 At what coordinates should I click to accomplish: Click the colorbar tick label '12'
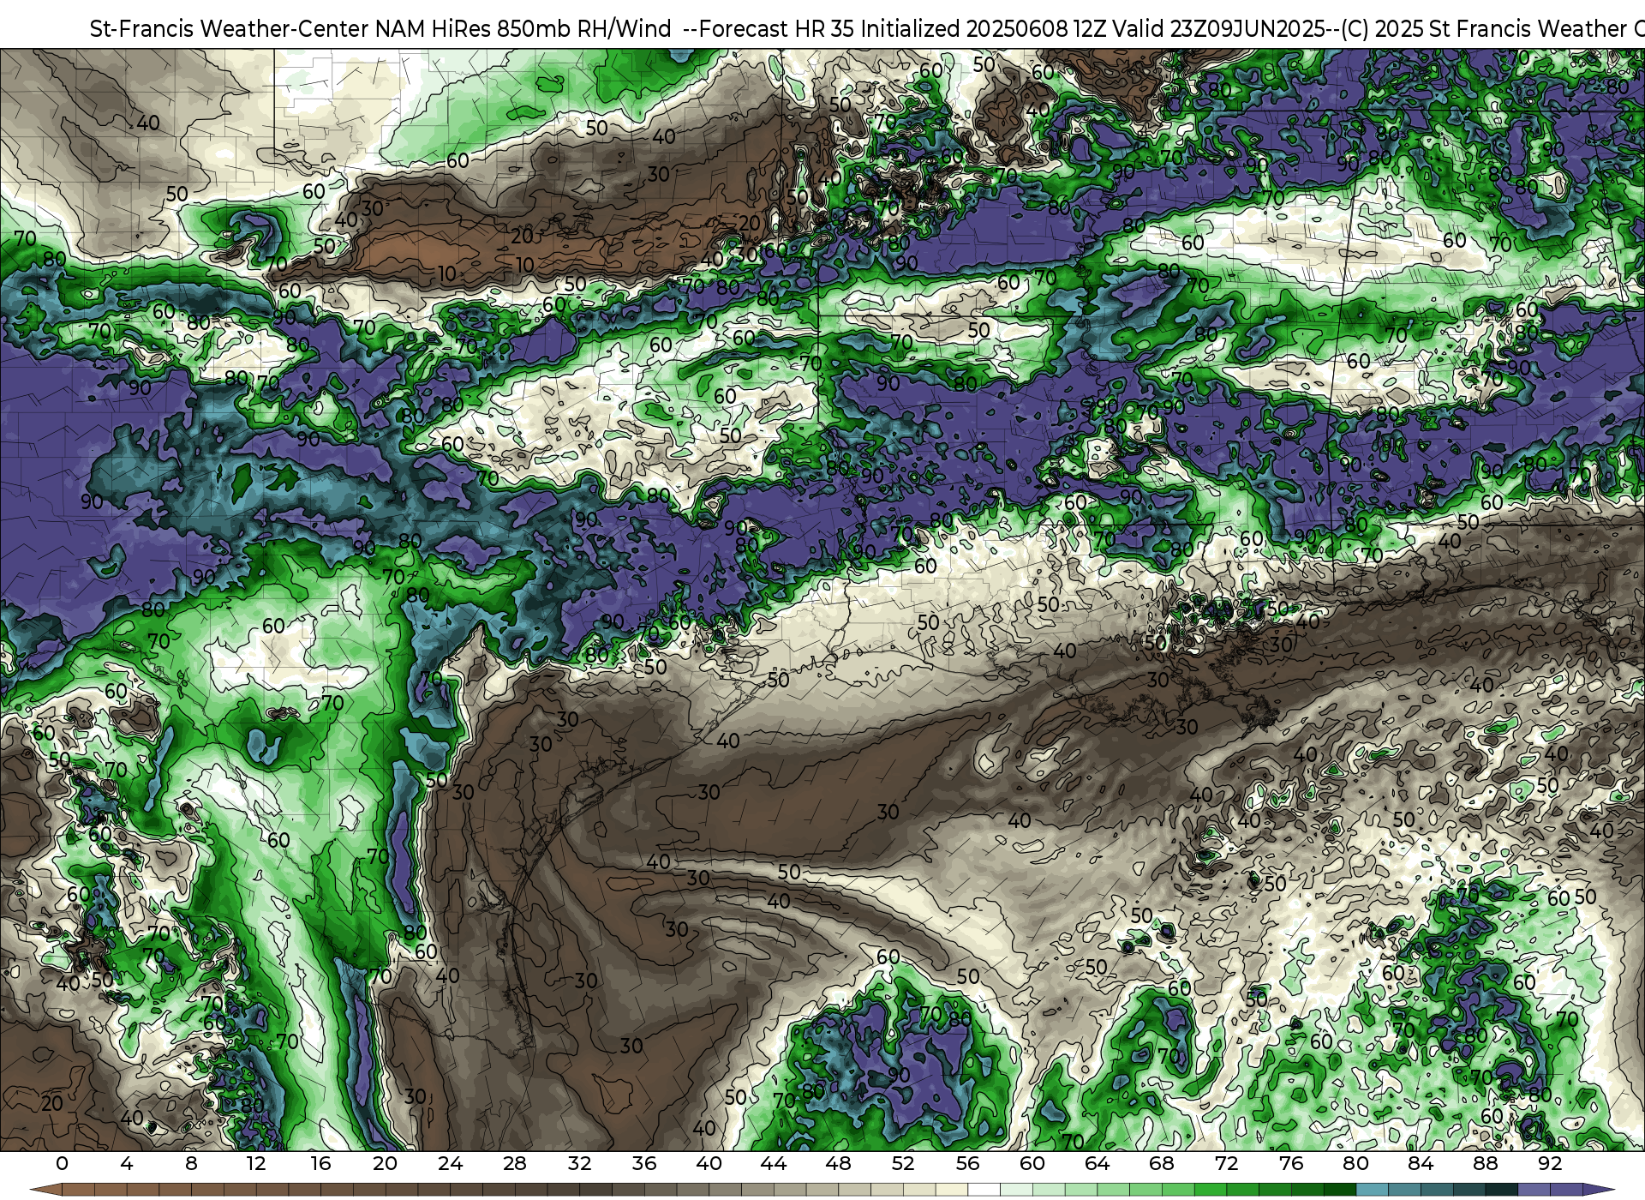(256, 1163)
